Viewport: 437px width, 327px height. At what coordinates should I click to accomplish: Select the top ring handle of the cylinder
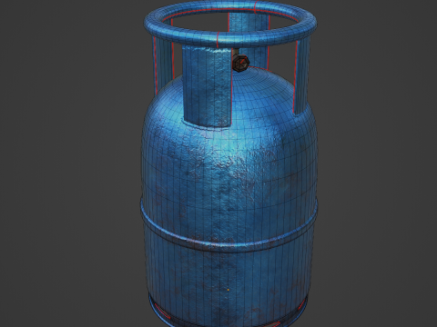coord(230,23)
